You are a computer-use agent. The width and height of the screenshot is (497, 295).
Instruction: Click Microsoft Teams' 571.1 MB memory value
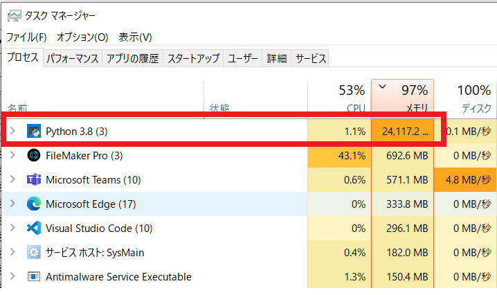407,180
